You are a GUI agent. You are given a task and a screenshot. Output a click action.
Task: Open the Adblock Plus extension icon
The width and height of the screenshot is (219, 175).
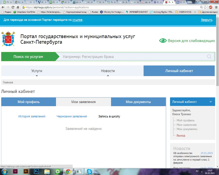pos(211,7)
